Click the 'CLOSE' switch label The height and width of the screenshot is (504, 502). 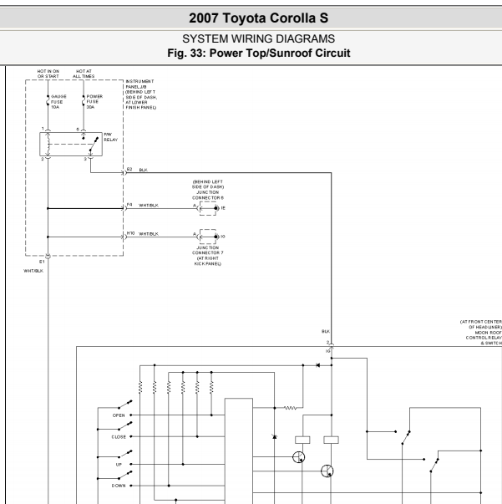coord(119,437)
